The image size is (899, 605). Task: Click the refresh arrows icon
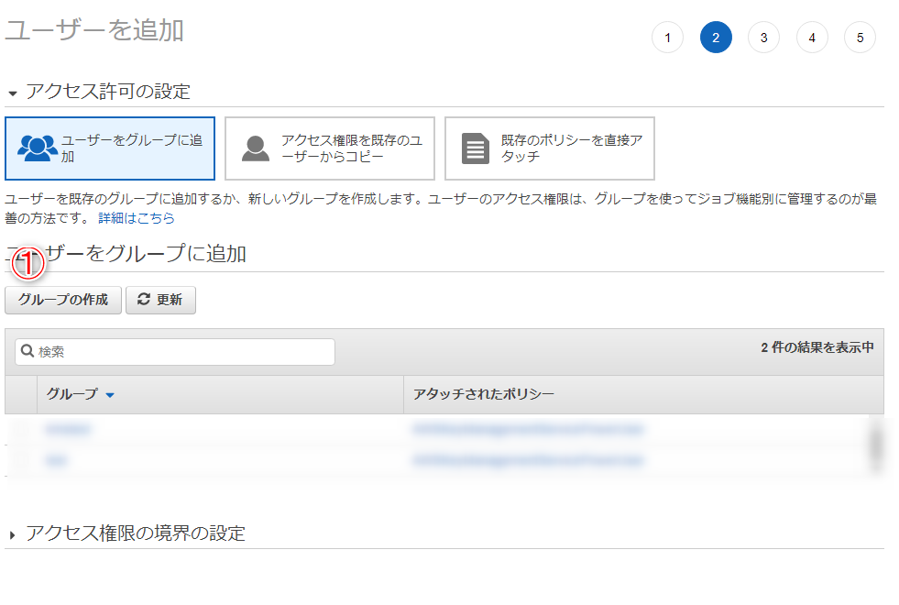click(x=144, y=300)
